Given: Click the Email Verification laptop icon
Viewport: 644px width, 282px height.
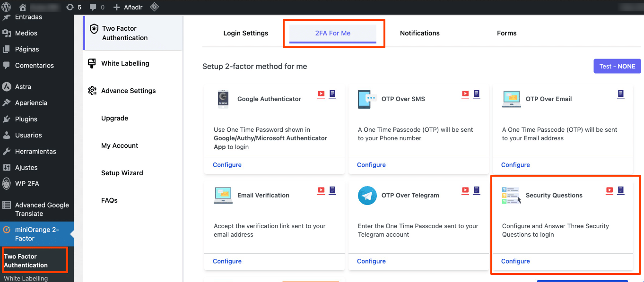Looking at the screenshot, I should coord(223,196).
